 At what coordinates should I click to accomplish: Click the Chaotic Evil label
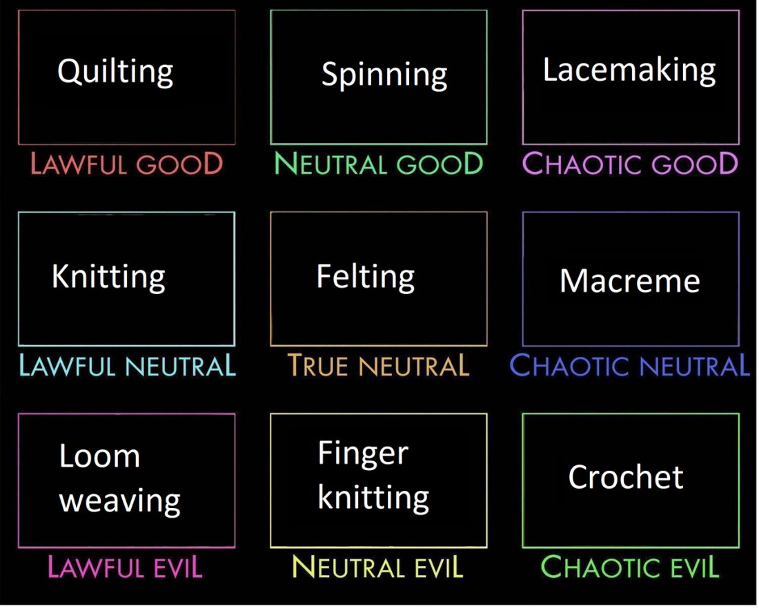tap(630, 567)
